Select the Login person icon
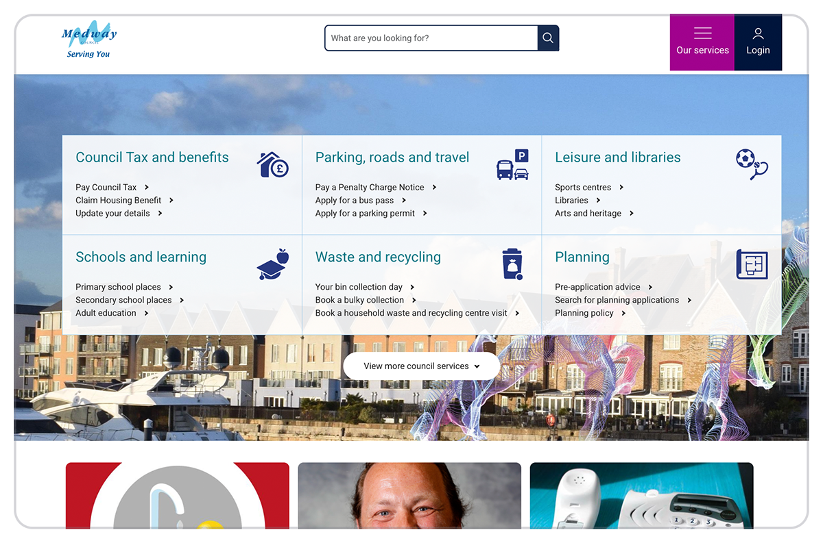 click(758, 33)
